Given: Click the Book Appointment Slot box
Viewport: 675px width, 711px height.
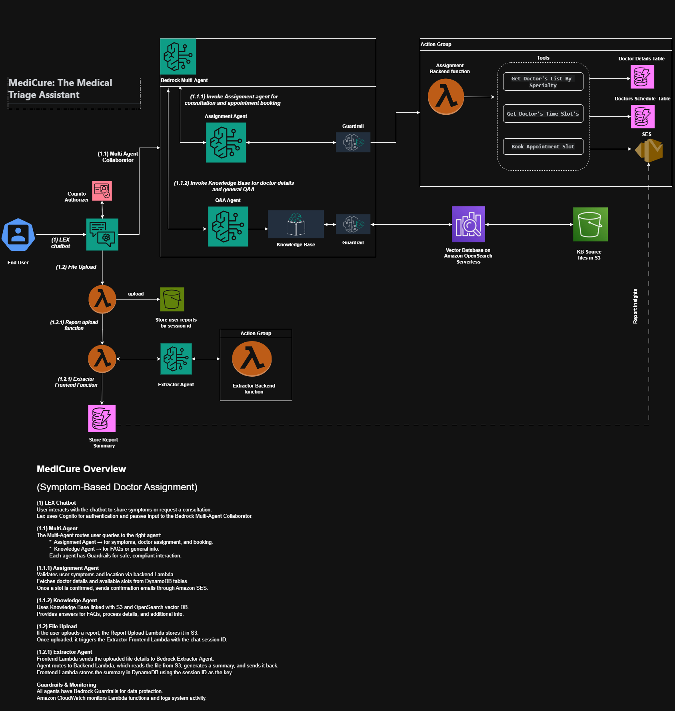Looking at the screenshot, I should click(543, 146).
